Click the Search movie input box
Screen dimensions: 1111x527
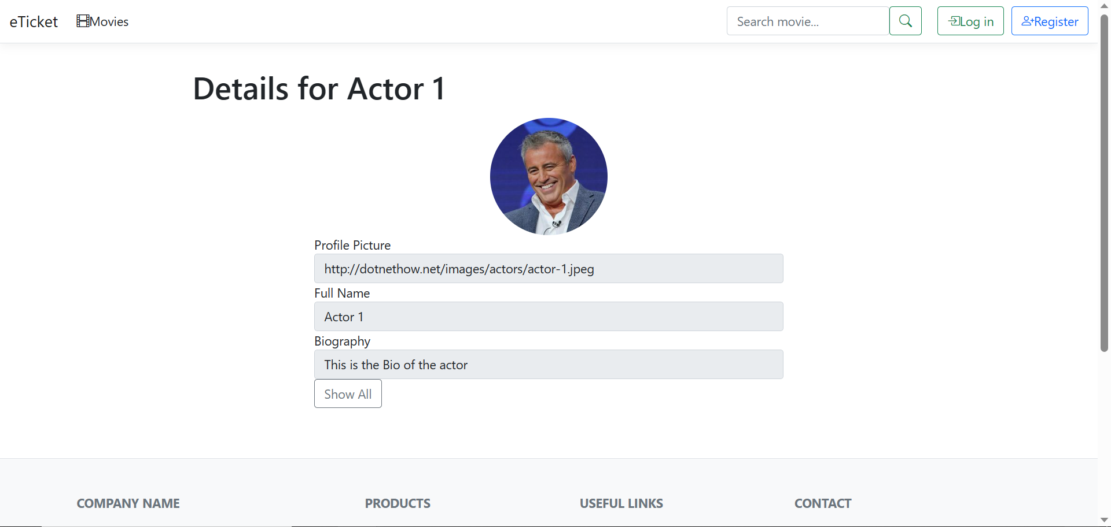[807, 21]
